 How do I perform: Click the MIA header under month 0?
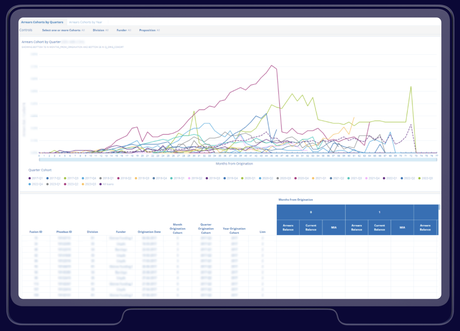point(334,228)
